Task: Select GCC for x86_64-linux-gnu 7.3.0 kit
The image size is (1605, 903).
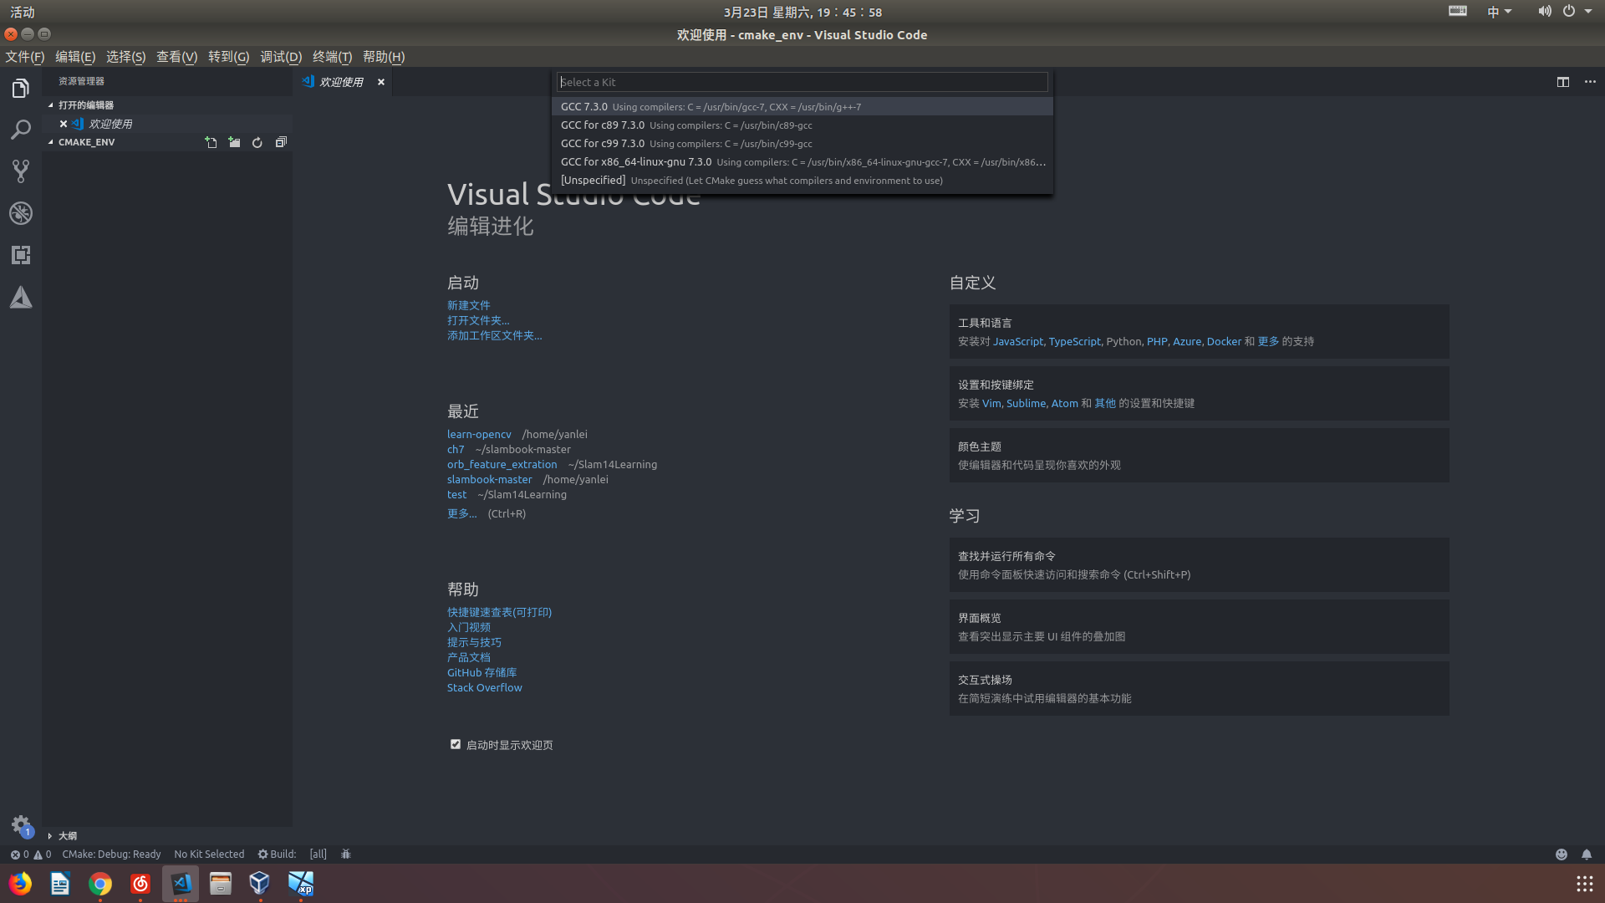Action: pos(802,161)
